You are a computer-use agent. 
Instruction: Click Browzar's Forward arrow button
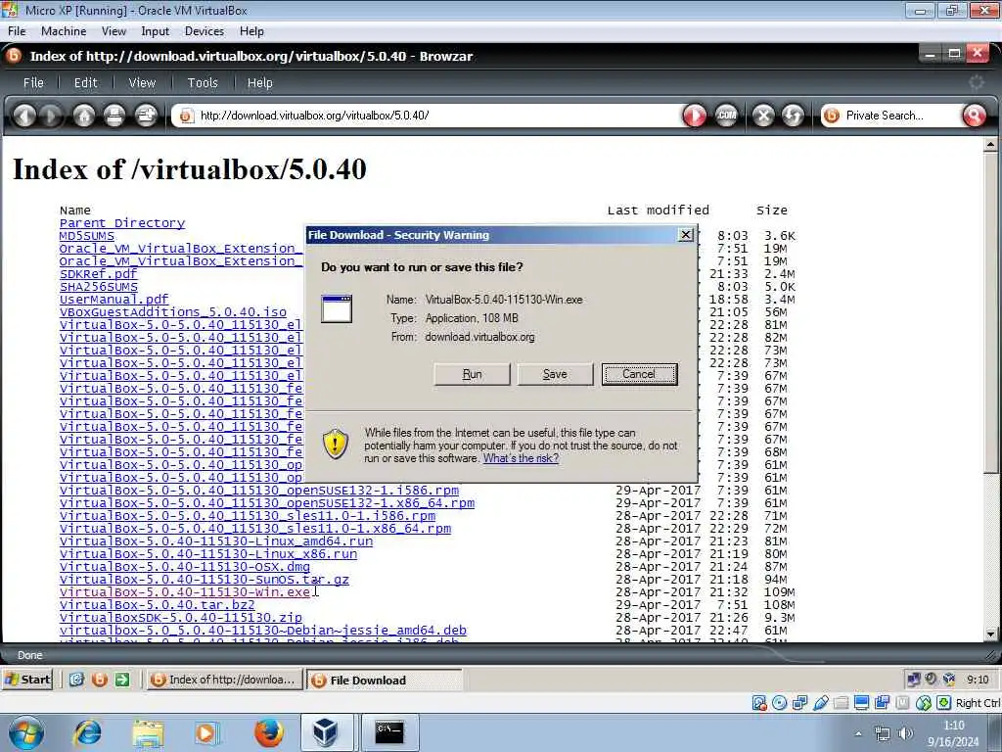pos(51,116)
